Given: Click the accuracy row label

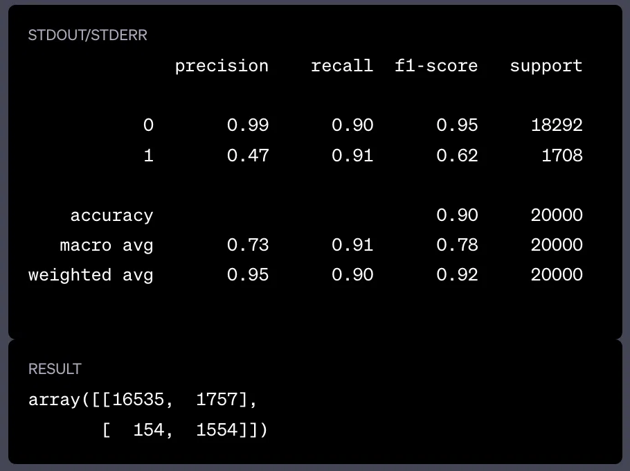Looking at the screenshot, I should click(x=111, y=216).
